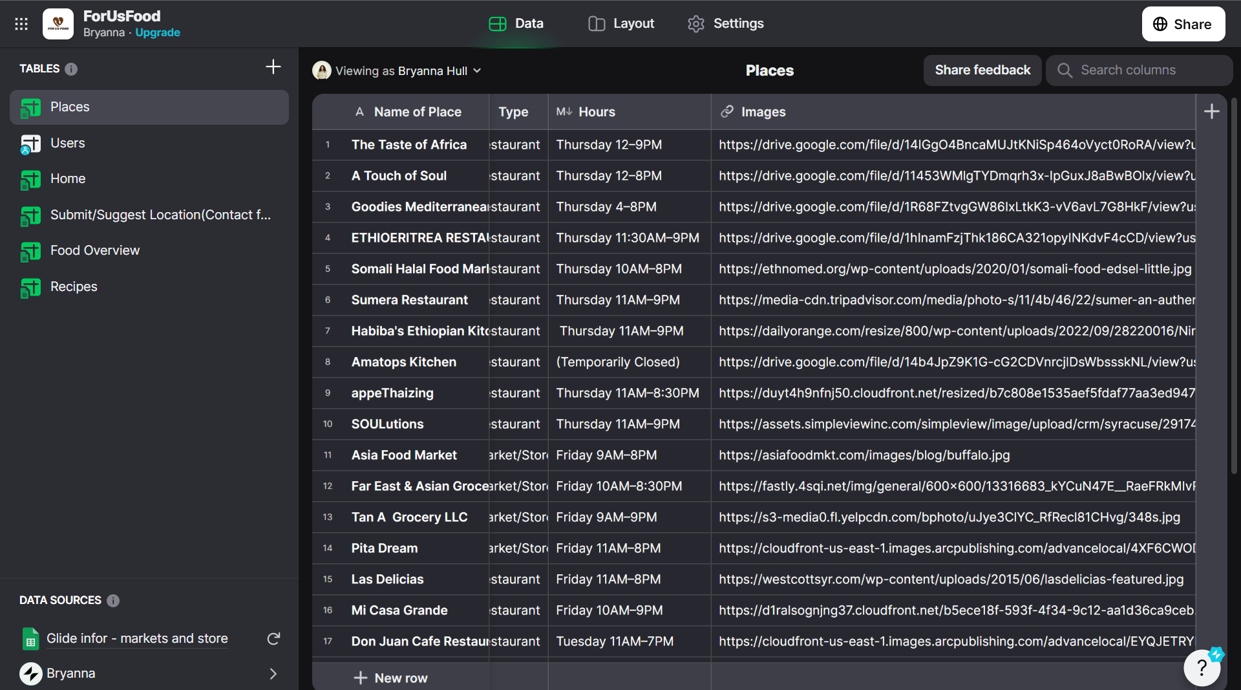Select the Users table

149,144
